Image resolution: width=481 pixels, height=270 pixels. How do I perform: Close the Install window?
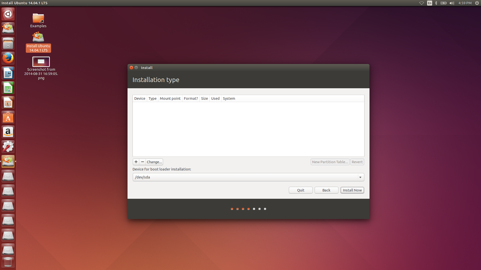pos(131,67)
